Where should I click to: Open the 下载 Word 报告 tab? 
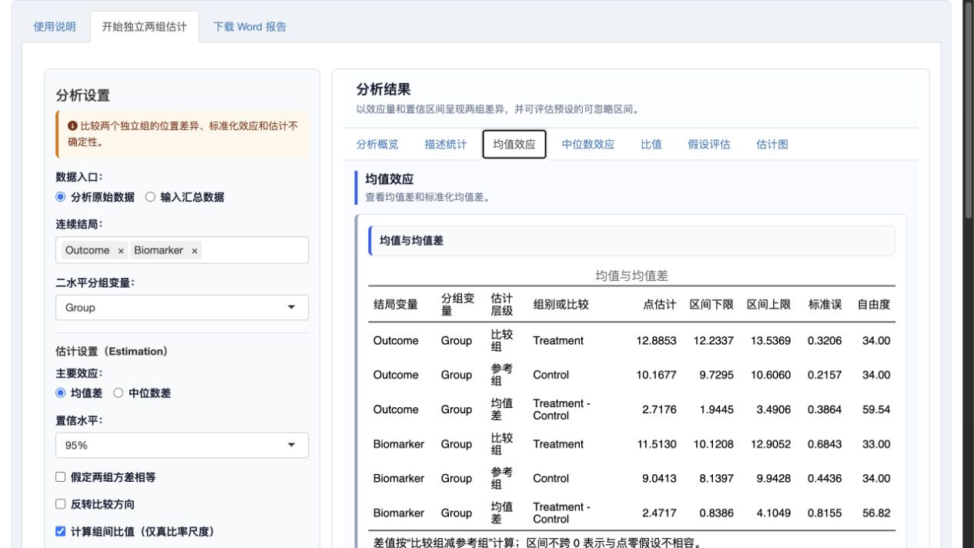[249, 26]
